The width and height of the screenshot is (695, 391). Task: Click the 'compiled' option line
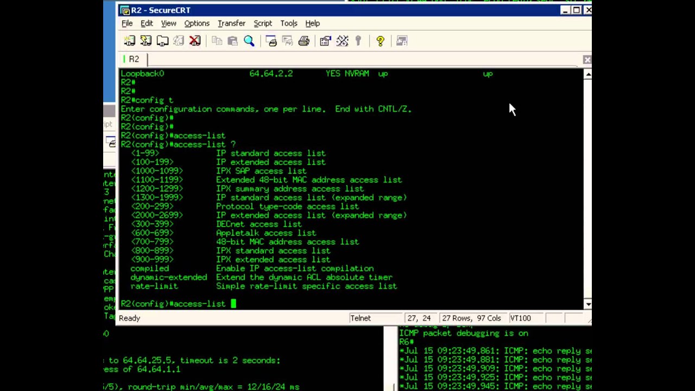click(252, 268)
